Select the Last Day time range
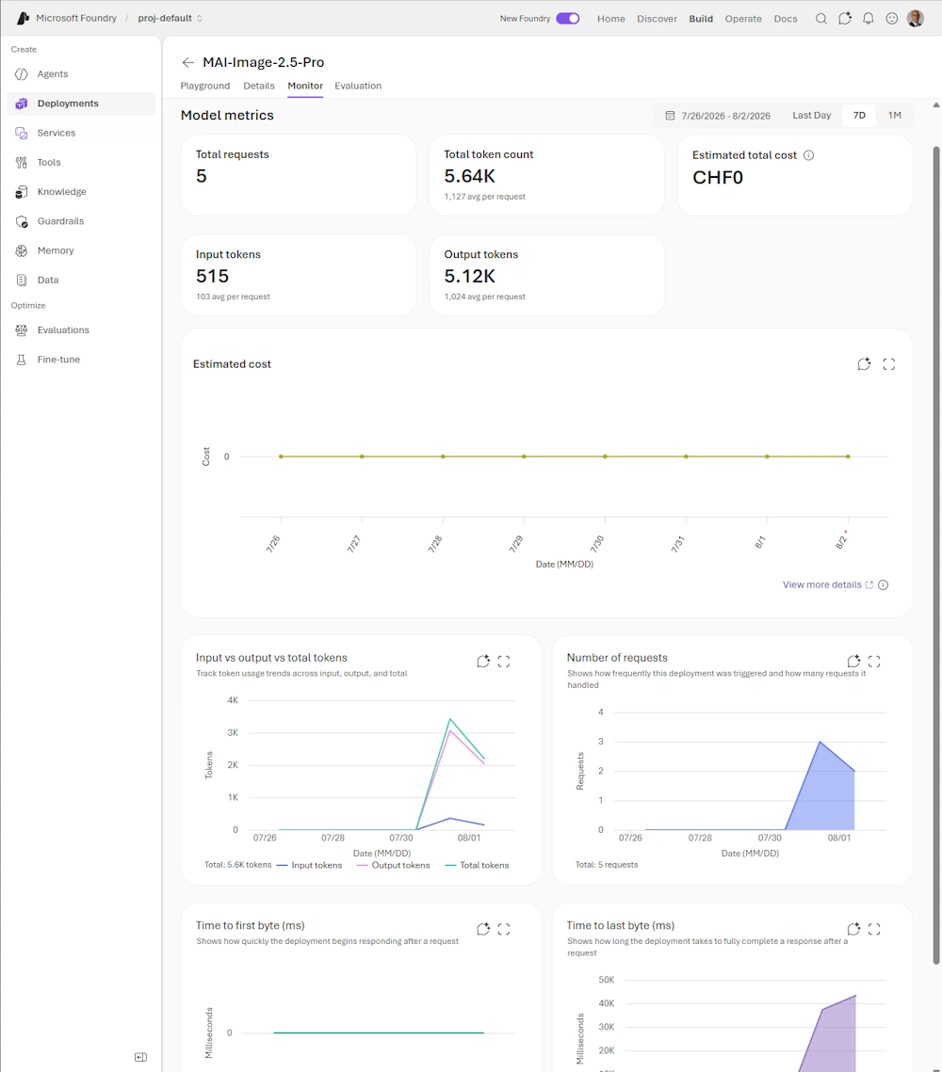The width and height of the screenshot is (942, 1072). click(x=811, y=115)
